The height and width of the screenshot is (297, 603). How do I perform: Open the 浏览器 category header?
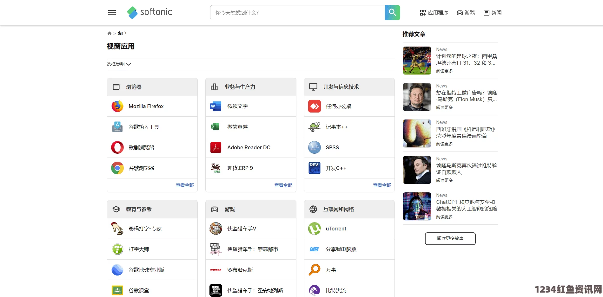(x=152, y=87)
